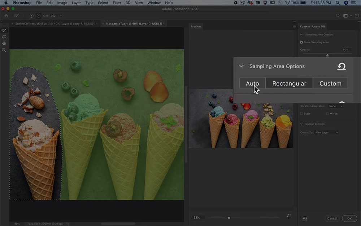Enable the Mirror checkbox
Image resolution: width=361 pixels, height=226 pixels.
[327, 114]
